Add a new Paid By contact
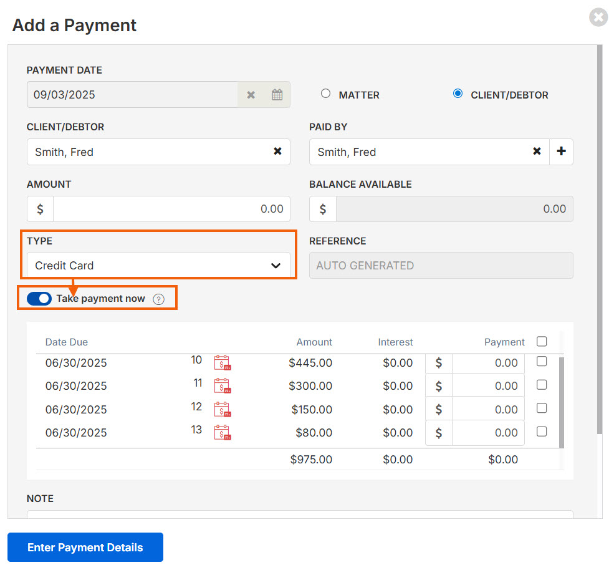The width and height of the screenshot is (609, 570). pyautogui.click(x=561, y=152)
